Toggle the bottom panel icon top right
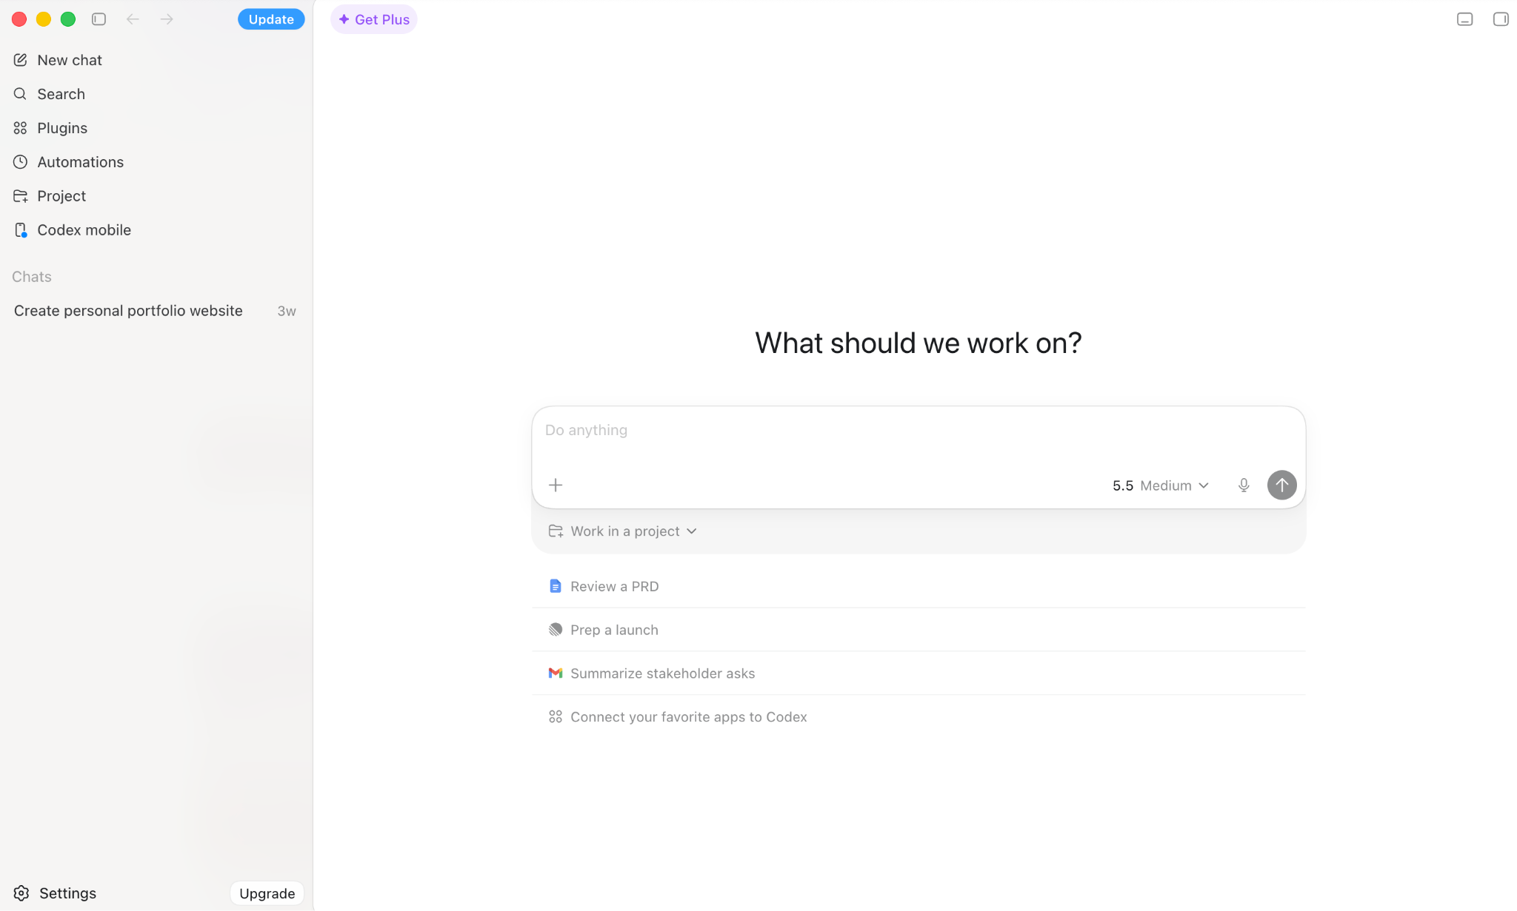1517x911 pixels. tap(1464, 19)
